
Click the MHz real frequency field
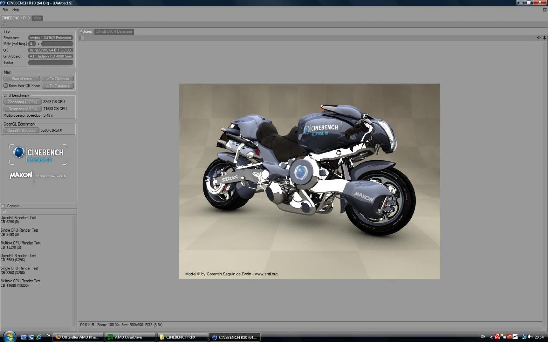(x=57, y=44)
